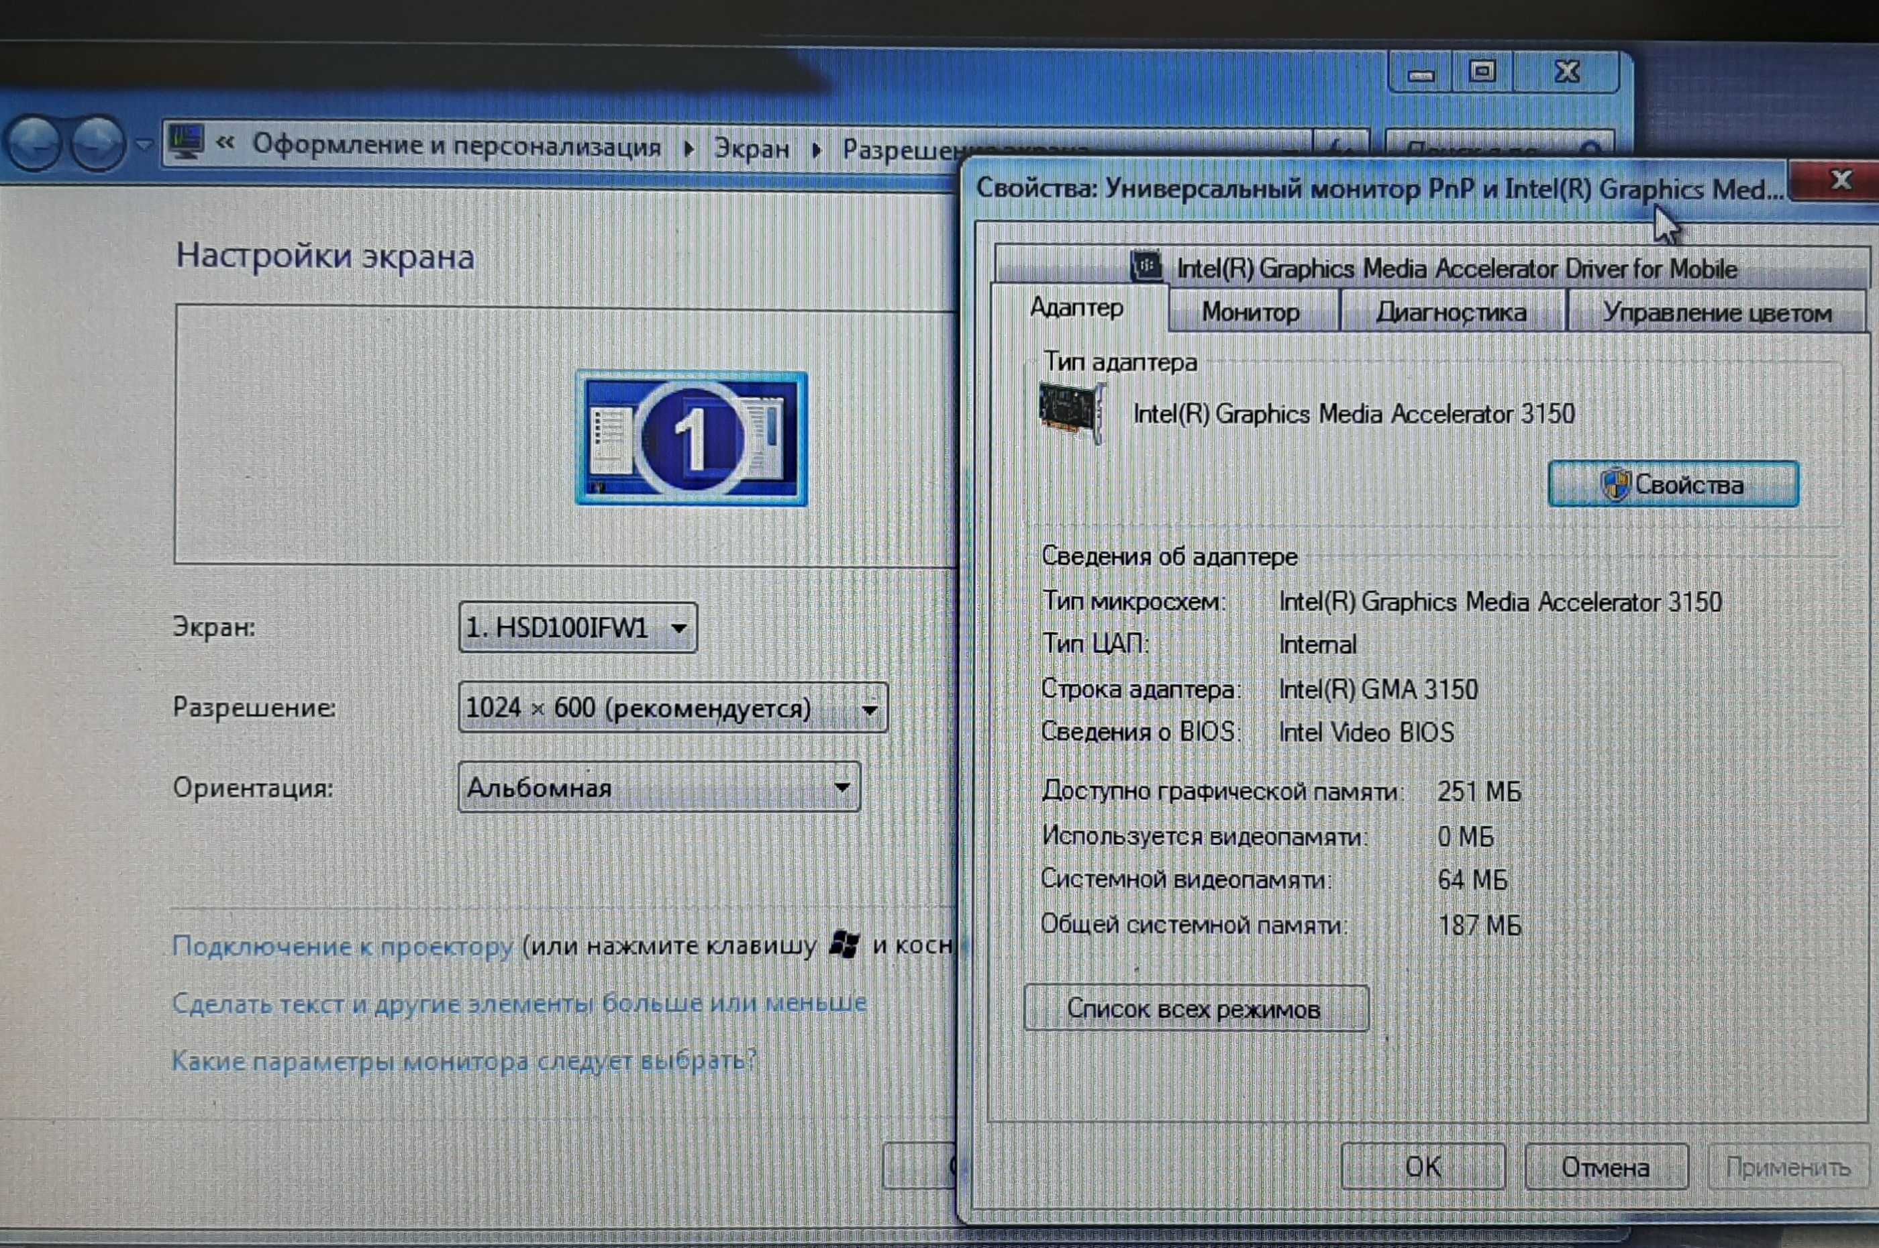Maximize the screen resolution window
The image size is (1879, 1248).
[x=1482, y=72]
